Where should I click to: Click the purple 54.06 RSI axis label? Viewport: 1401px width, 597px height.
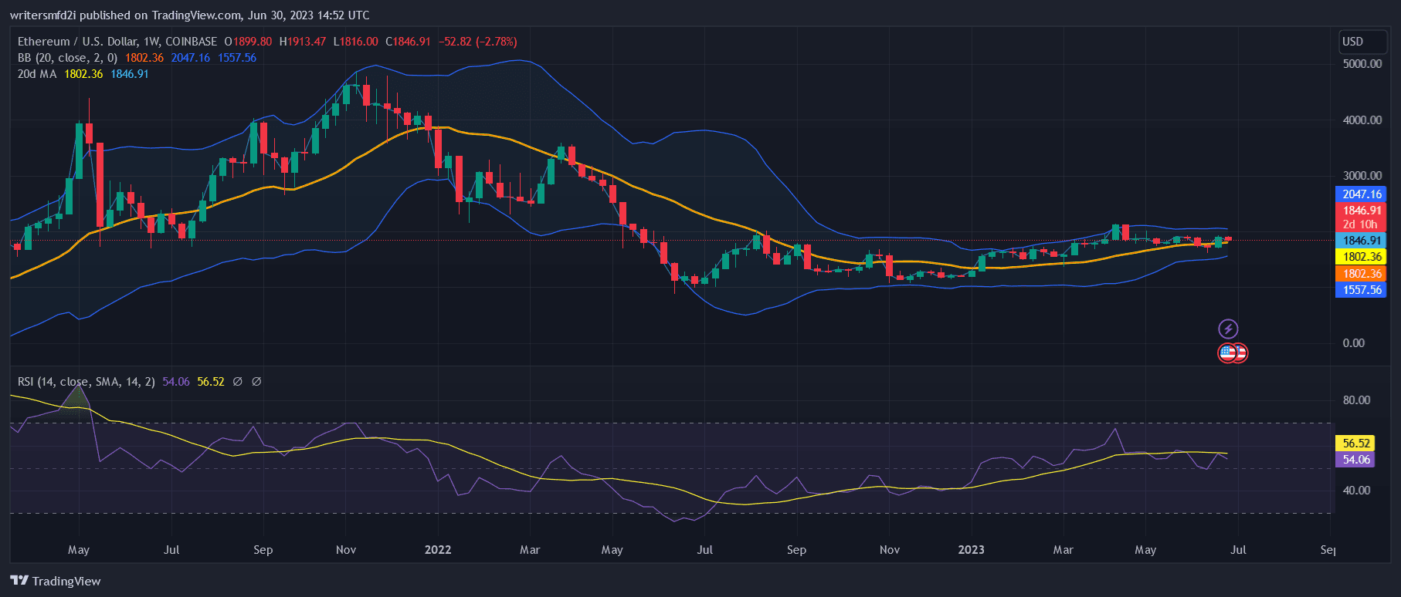(x=1355, y=460)
